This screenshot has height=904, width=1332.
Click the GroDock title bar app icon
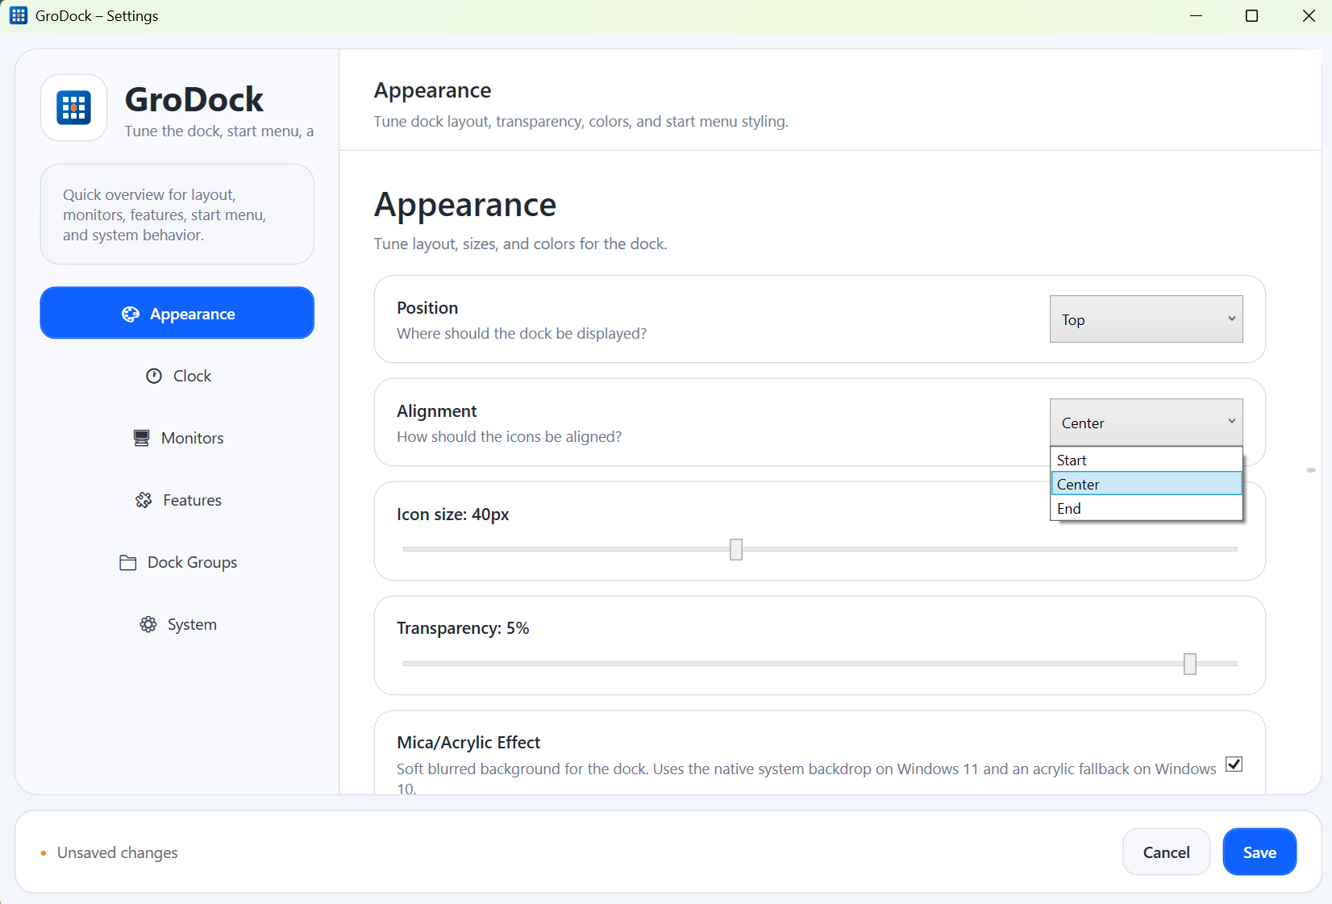[x=19, y=15]
